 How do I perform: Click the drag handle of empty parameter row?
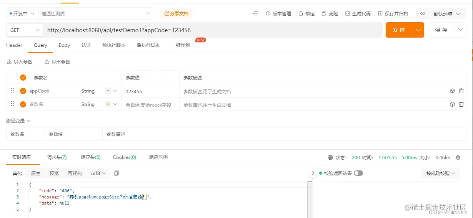coord(12,104)
